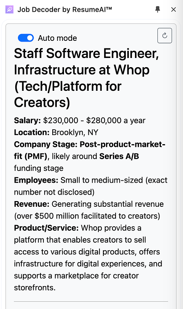
Task: Select the Staff Software Engineer job title heading
Action: tap(86, 78)
